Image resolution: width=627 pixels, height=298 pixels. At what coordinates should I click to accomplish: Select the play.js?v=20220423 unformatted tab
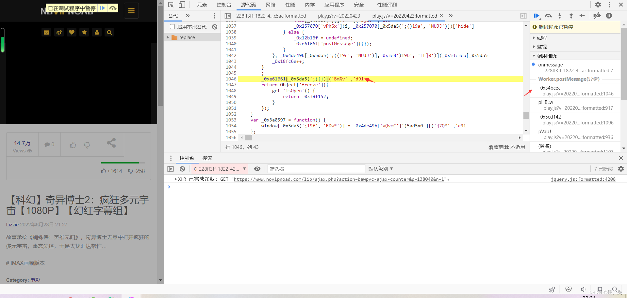coord(339,16)
